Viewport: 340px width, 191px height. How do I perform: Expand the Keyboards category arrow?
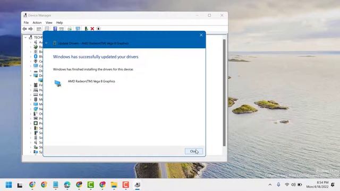(31, 94)
